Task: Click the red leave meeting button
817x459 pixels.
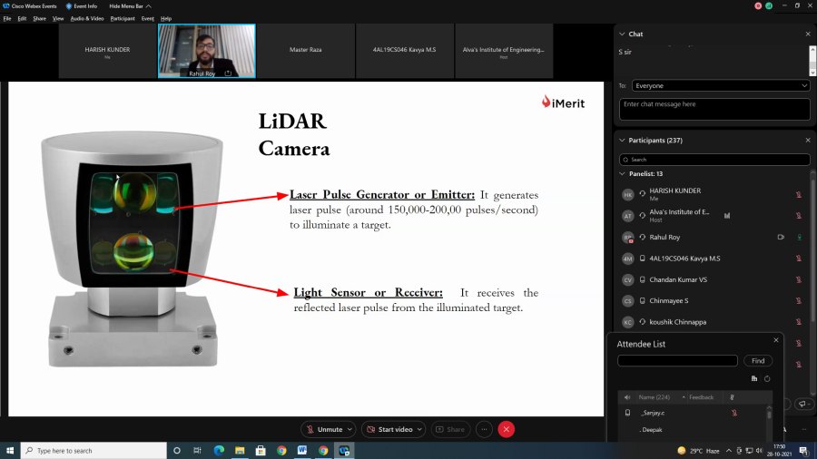Action: (507, 429)
